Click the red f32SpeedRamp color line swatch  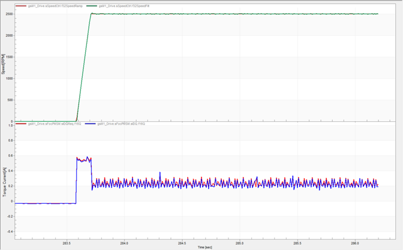pos(21,6)
